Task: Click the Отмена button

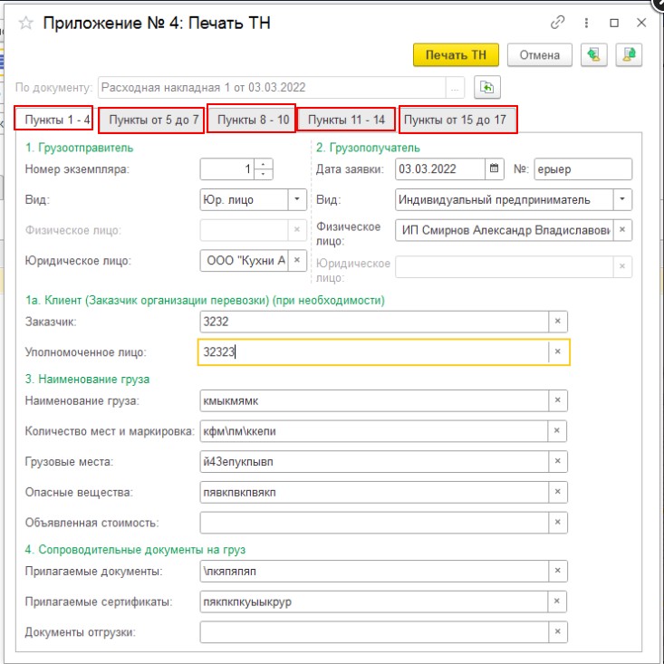Action: point(540,55)
